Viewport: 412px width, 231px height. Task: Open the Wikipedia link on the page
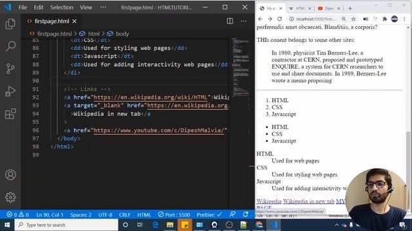pos(269,201)
